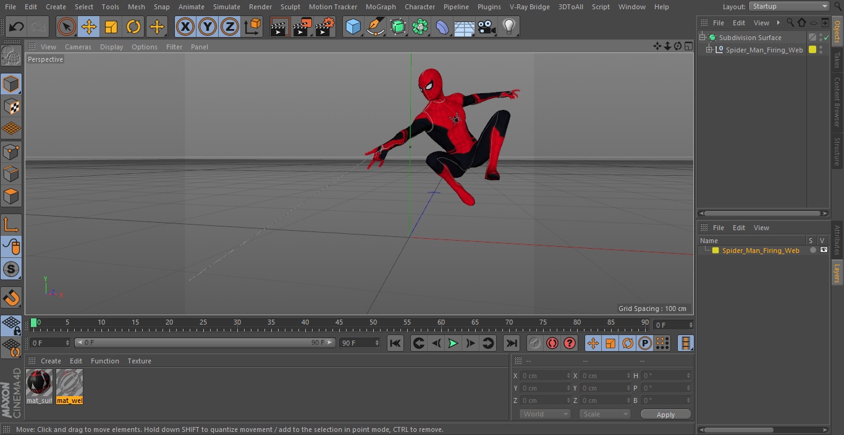Select the mat_suit material thumbnail
The width and height of the screenshot is (844, 435).
[40, 383]
